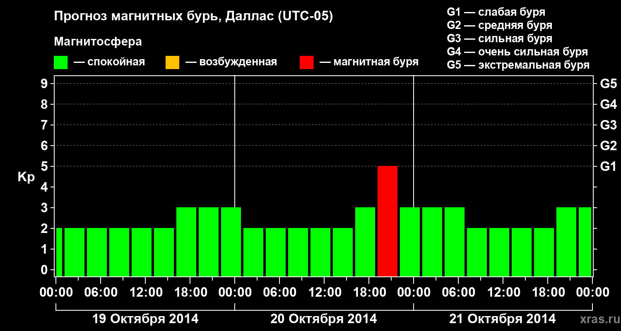This screenshot has width=621, height=331.
Task: Click the G1 label on right axis
Action: pyautogui.click(x=608, y=166)
